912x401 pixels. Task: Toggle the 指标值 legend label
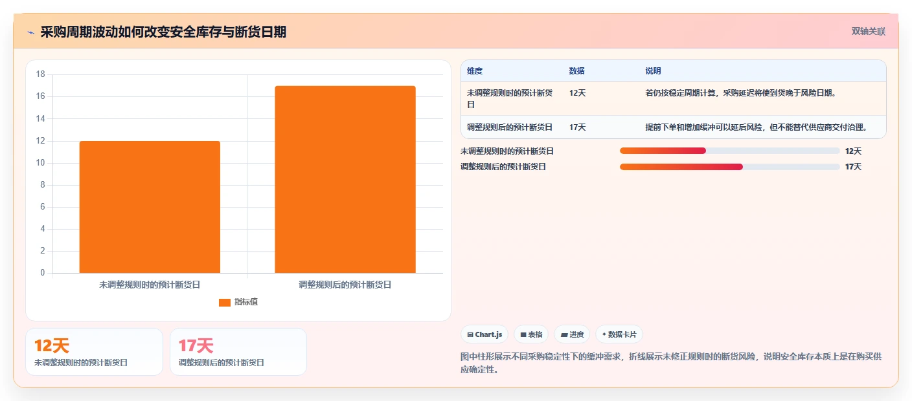click(246, 302)
